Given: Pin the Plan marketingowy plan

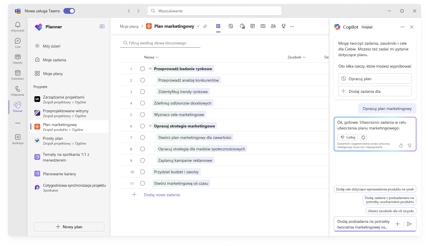Looking at the screenshot, I should 205,26.
